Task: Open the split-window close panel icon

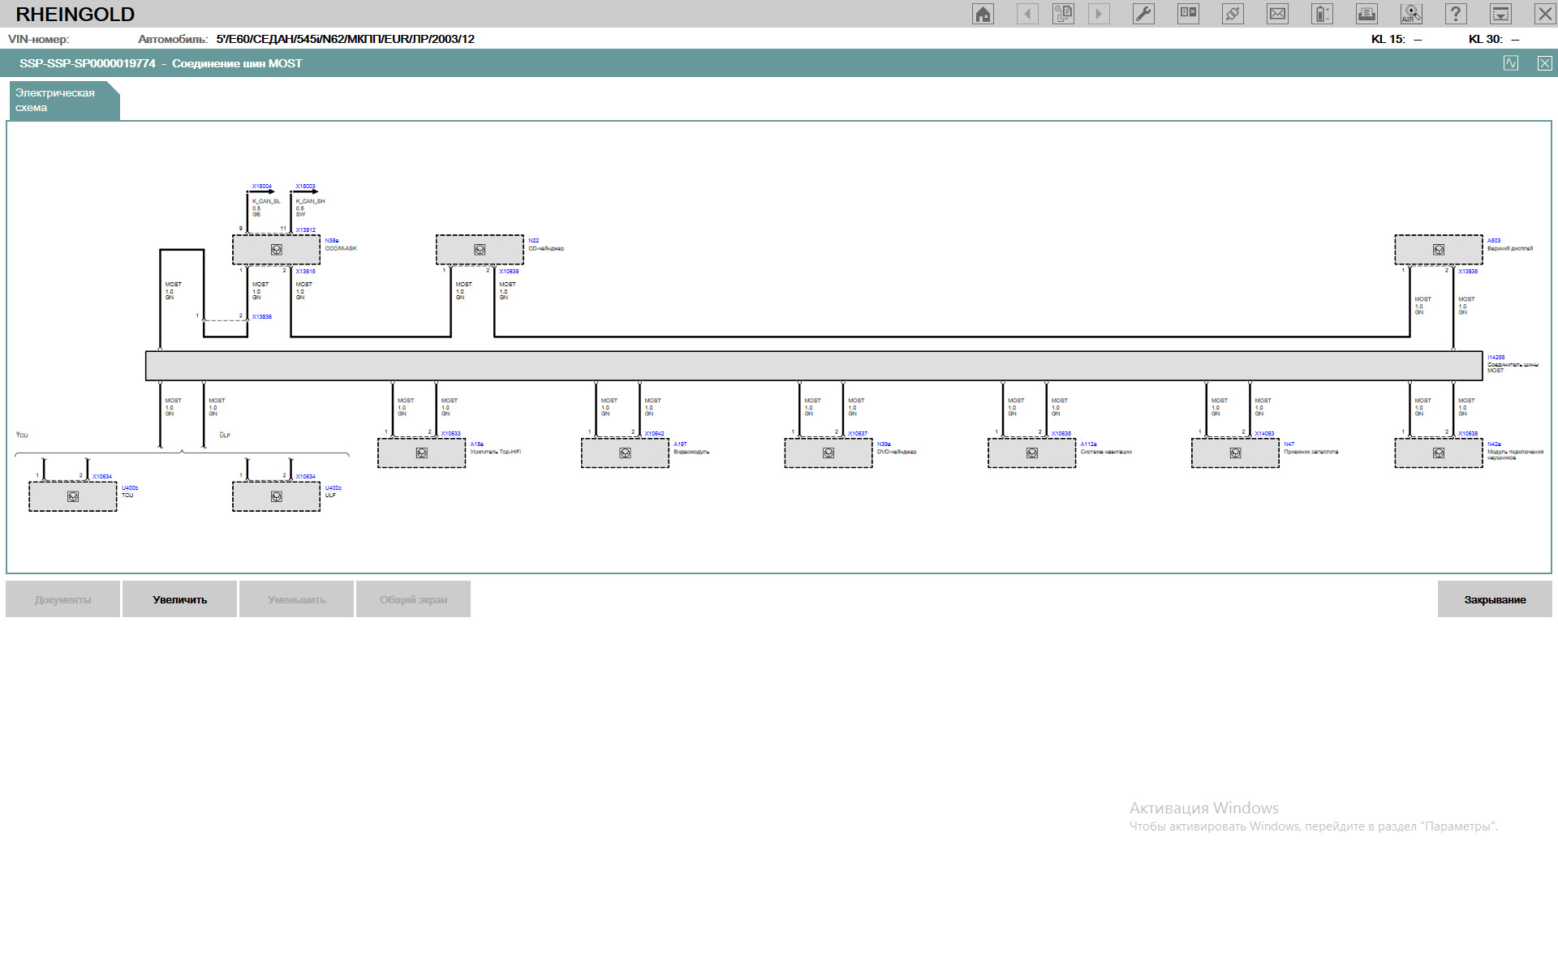Action: click(x=1188, y=14)
